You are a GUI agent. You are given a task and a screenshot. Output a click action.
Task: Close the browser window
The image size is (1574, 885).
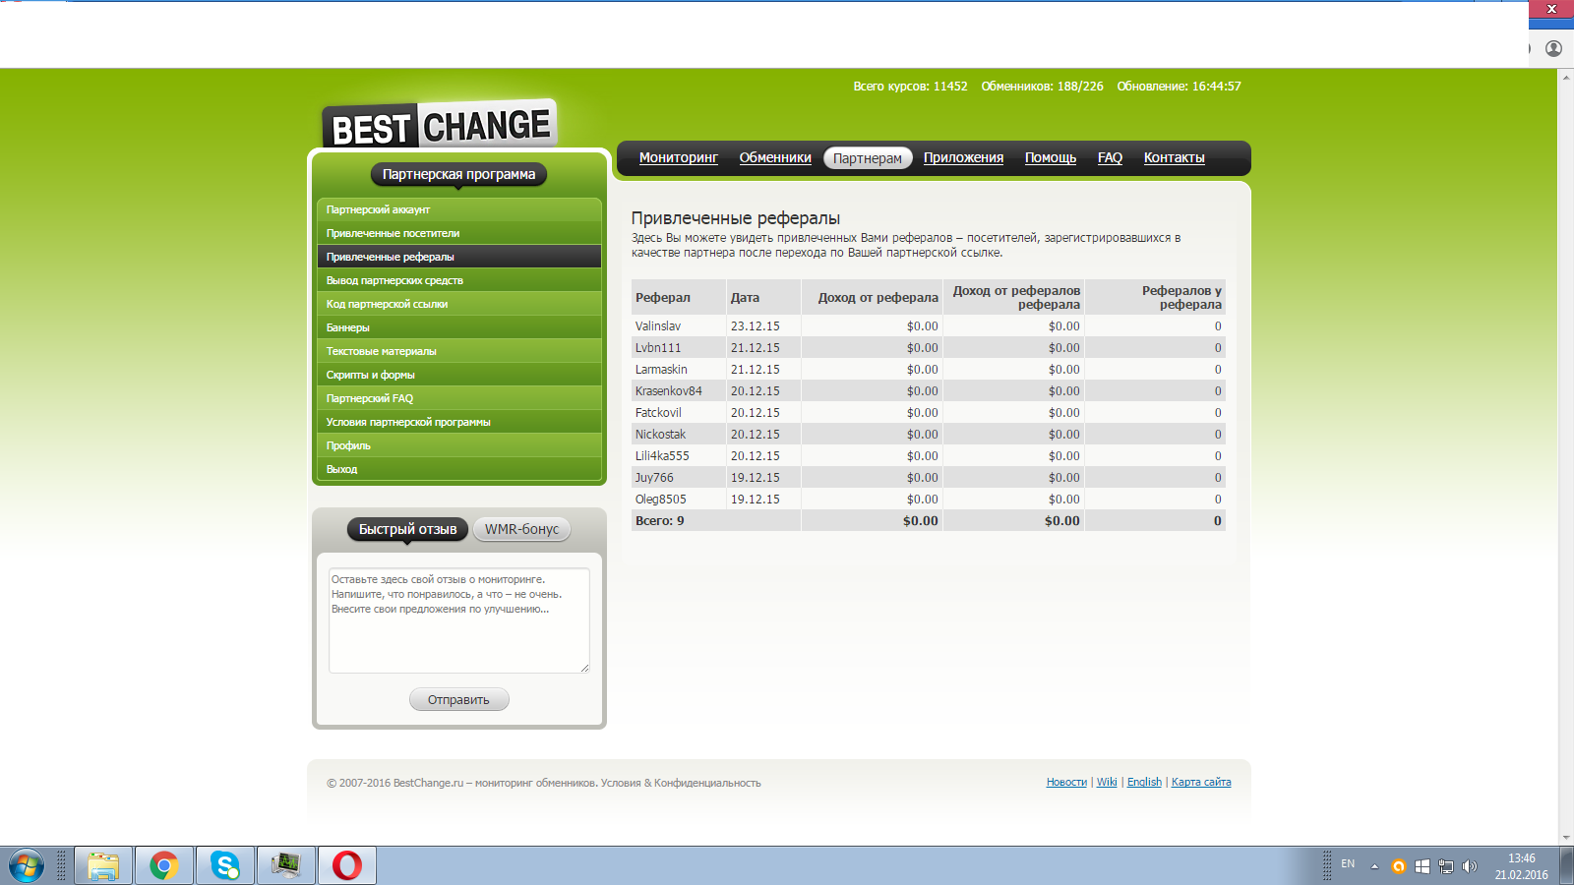[x=1551, y=9]
